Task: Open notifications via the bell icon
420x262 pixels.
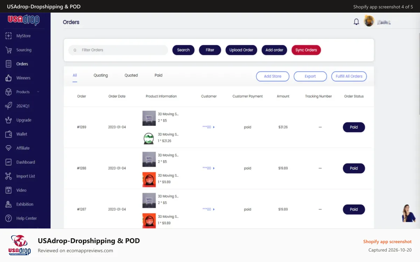Action: point(356,22)
